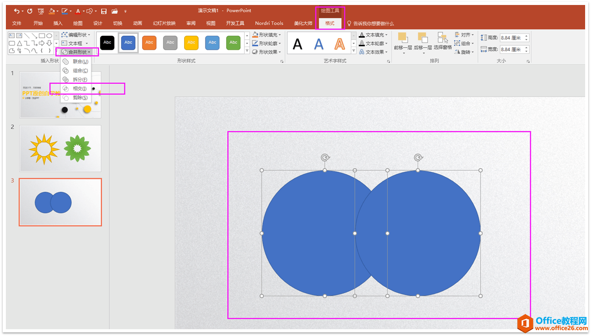This screenshot has height=336, width=591.
Task: Click the start slideshow icon in quick access toolbar
Action: click(x=41, y=11)
